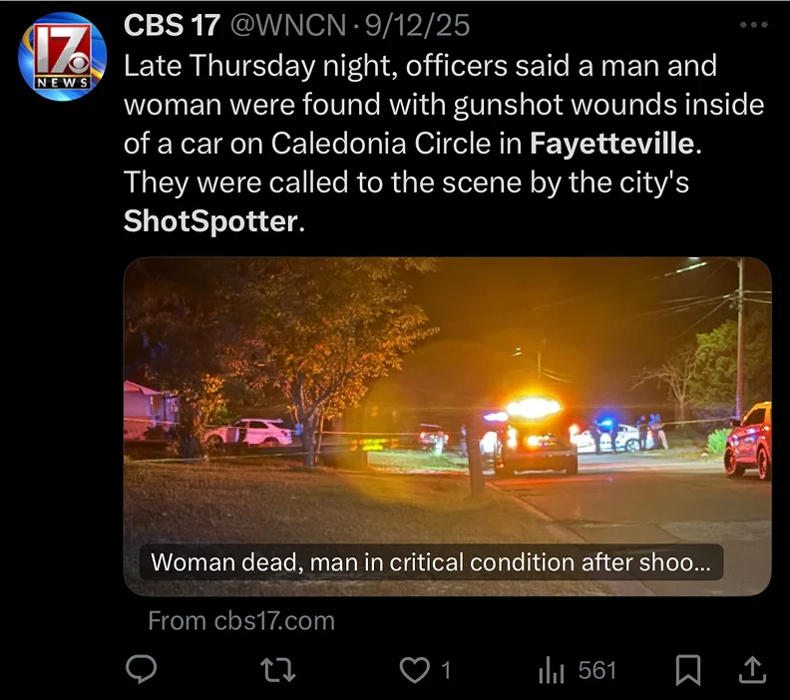Click the bold ShotSpotter keyword
The height and width of the screenshot is (700, 790).
(x=211, y=221)
